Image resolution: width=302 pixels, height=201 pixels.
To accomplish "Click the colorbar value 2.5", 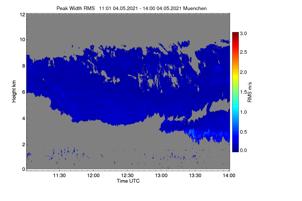I will pos(243,52).
